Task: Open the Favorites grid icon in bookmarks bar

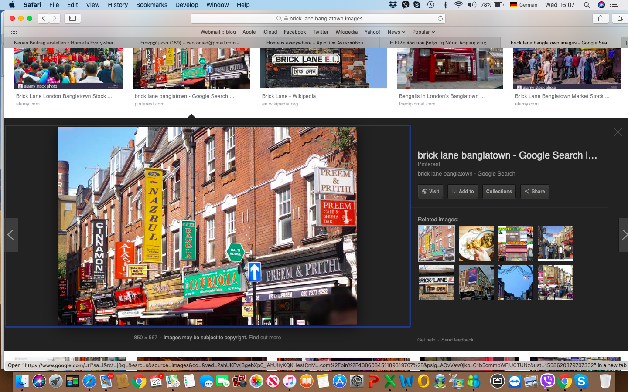Action: 14,32
